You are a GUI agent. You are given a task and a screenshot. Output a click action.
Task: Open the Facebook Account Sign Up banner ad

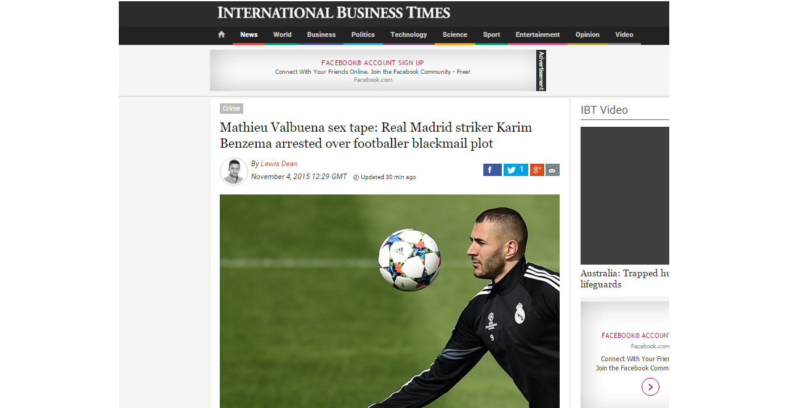pos(372,71)
